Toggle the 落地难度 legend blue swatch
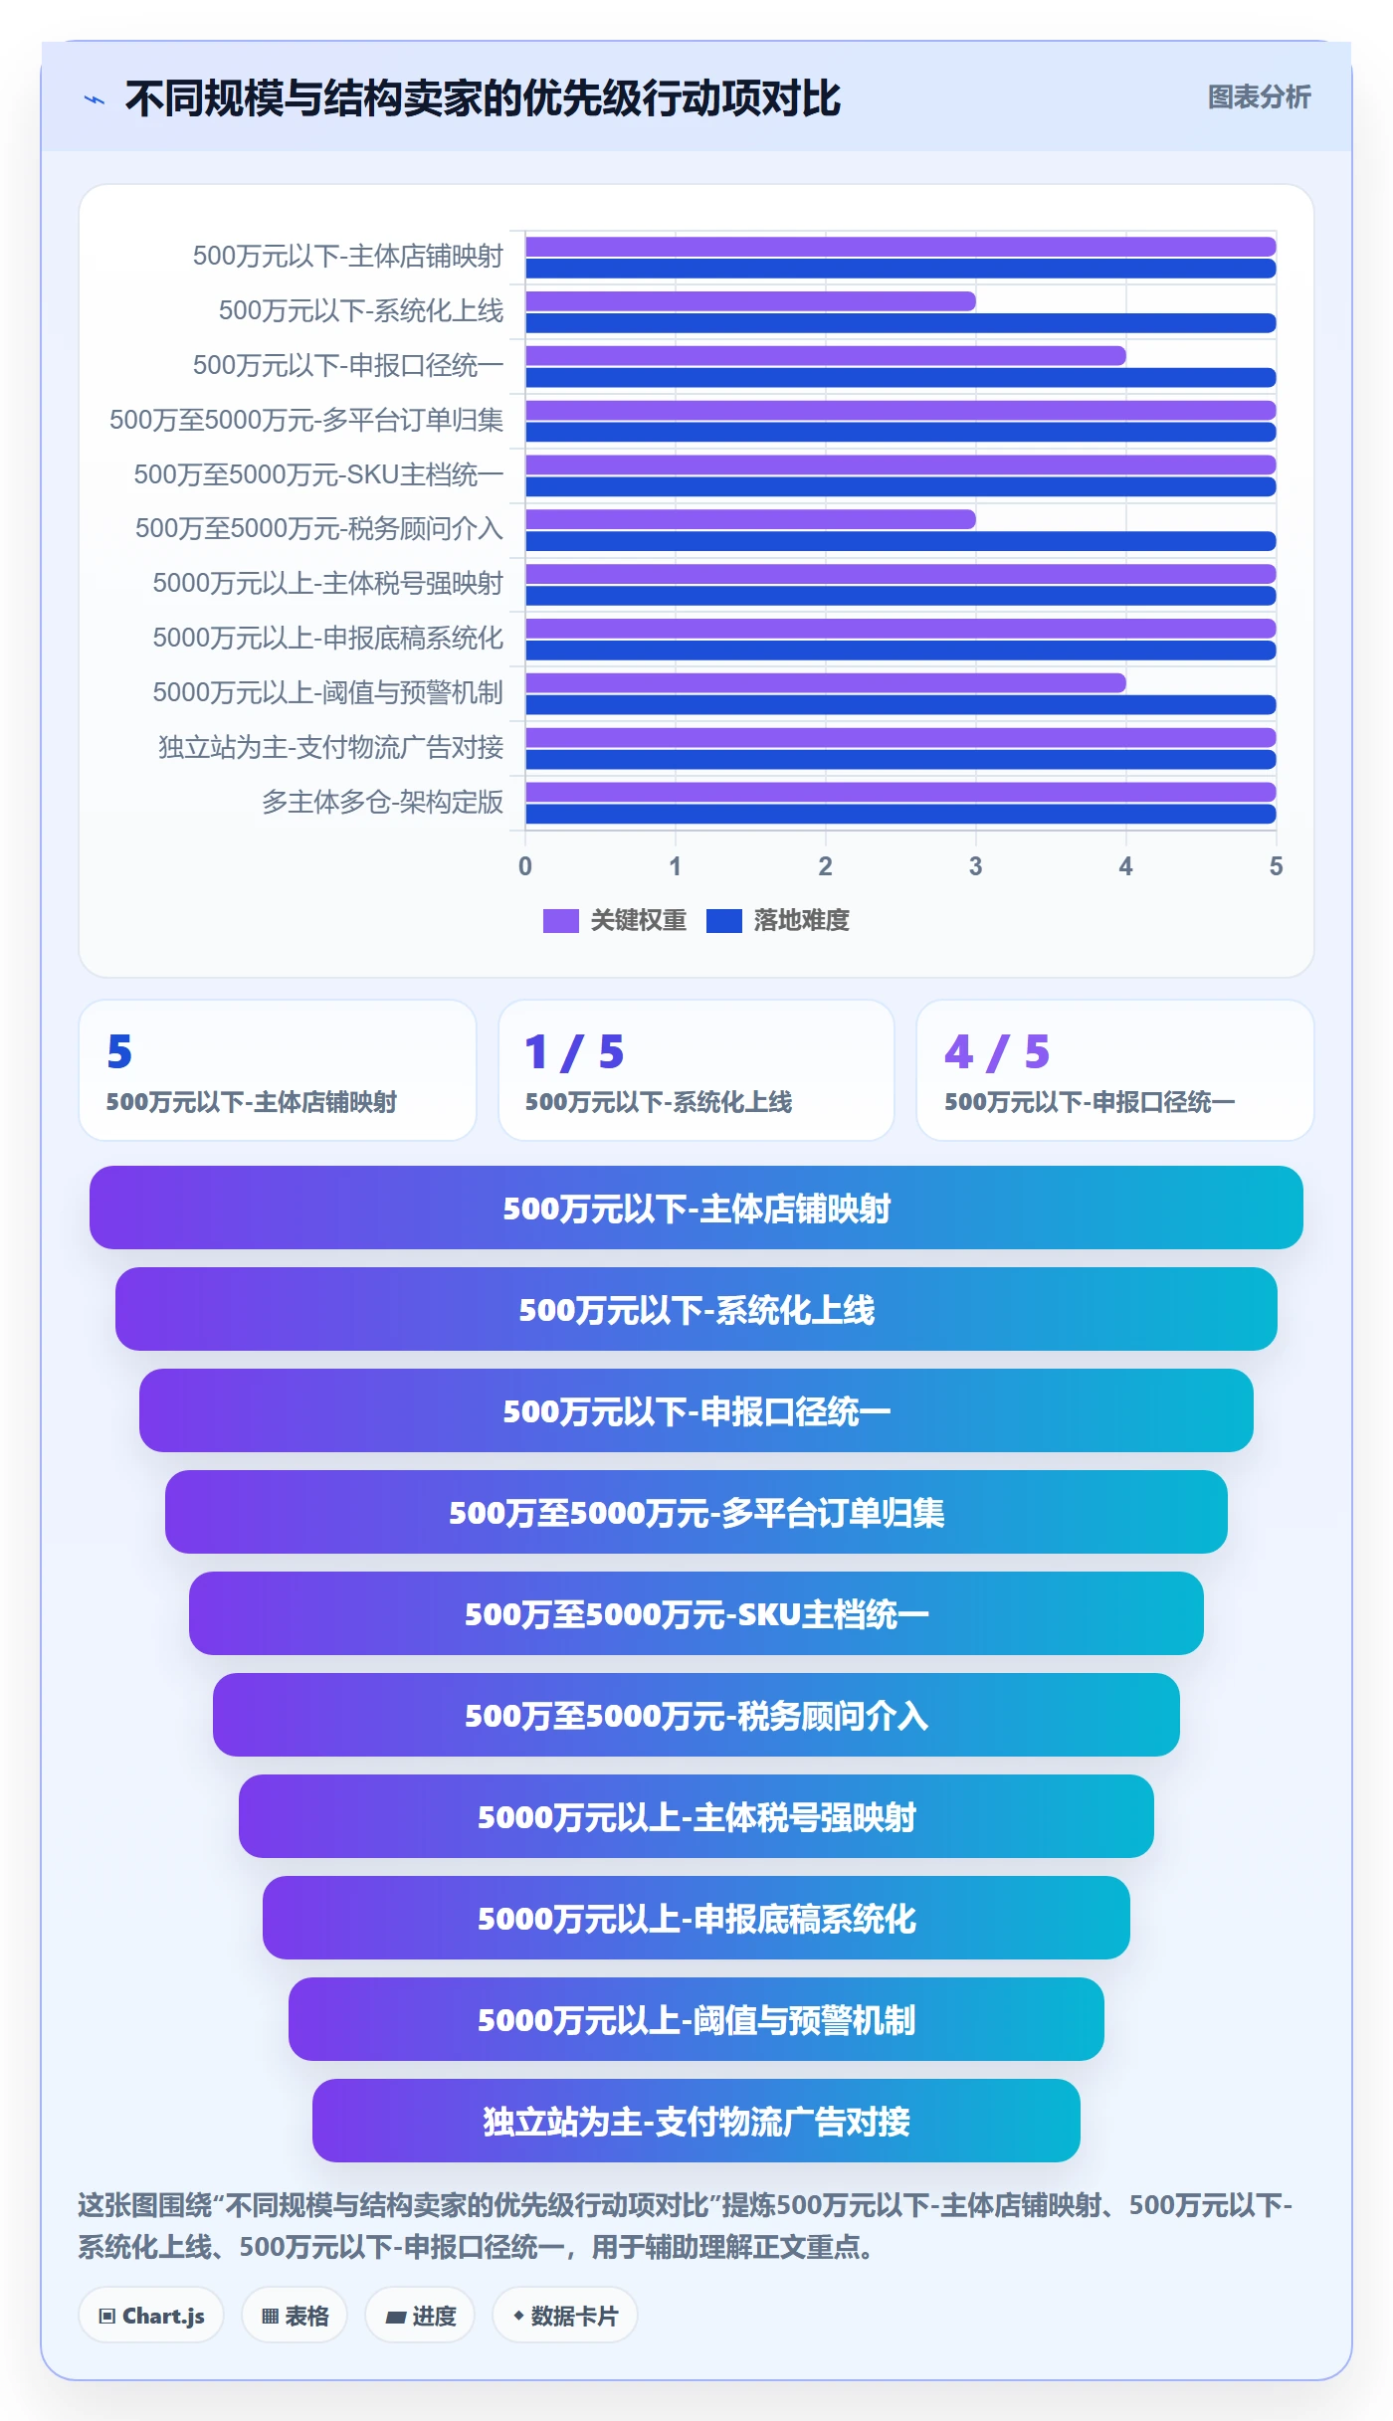The image size is (1393, 2421). (723, 921)
